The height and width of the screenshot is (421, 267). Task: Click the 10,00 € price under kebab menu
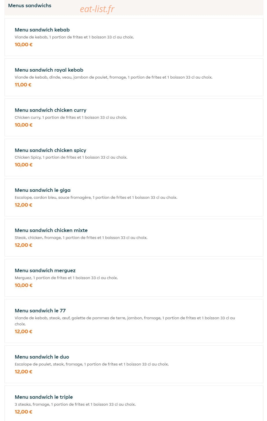point(24,44)
